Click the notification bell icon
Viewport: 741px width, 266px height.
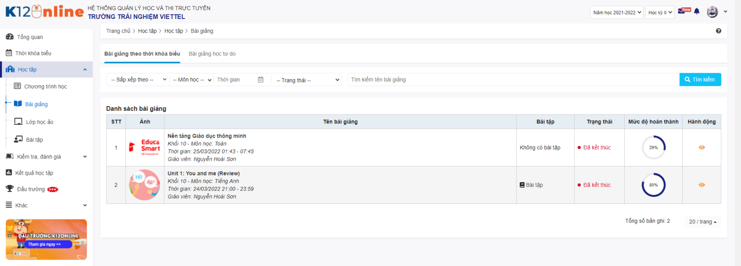click(697, 12)
